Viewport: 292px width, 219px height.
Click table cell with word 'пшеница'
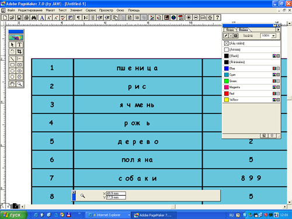(x=138, y=68)
